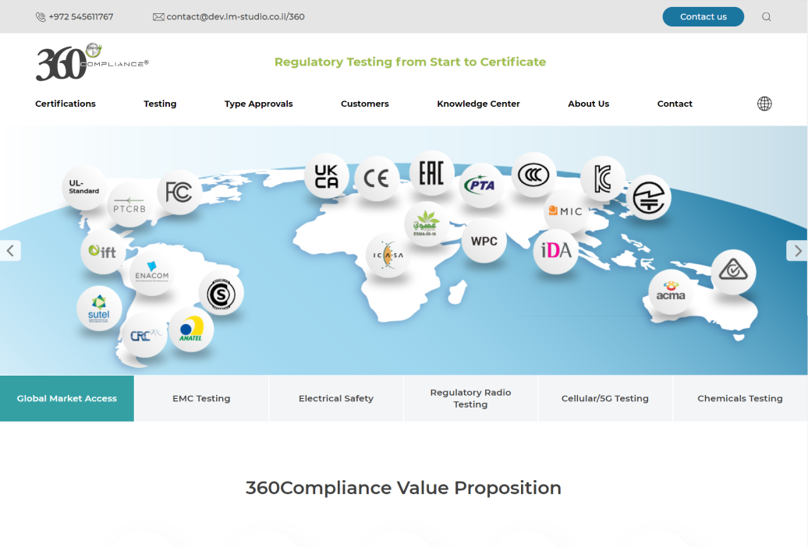This screenshot has width=808, height=547.
Task: Switch to Cellular/5G Testing tab
Action: (605, 398)
